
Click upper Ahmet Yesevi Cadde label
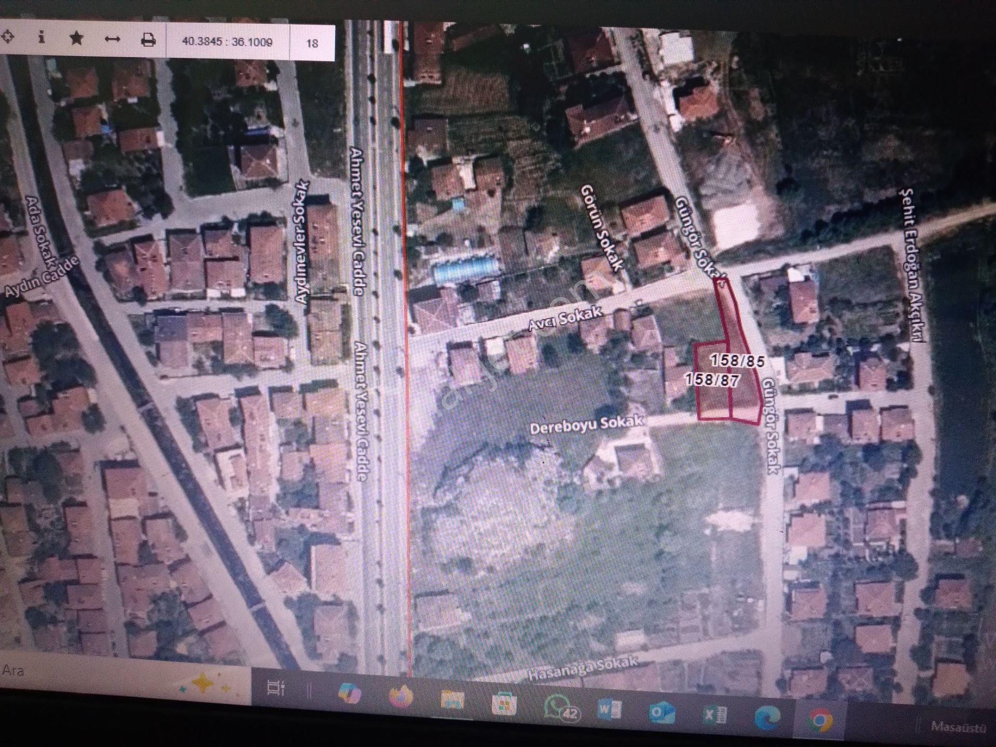tap(357, 222)
